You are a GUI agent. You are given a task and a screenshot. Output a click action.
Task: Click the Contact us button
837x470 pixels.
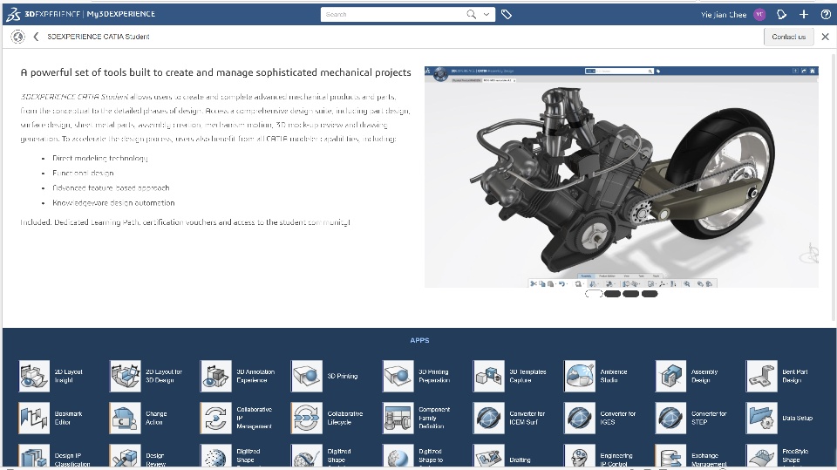point(788,37)
